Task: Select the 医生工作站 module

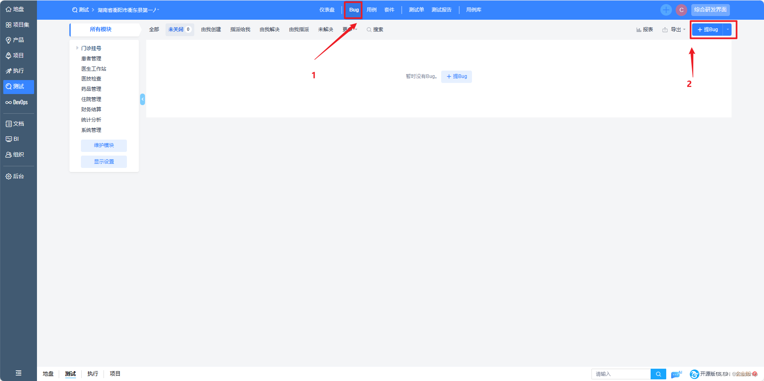Action: pos(94,69)
